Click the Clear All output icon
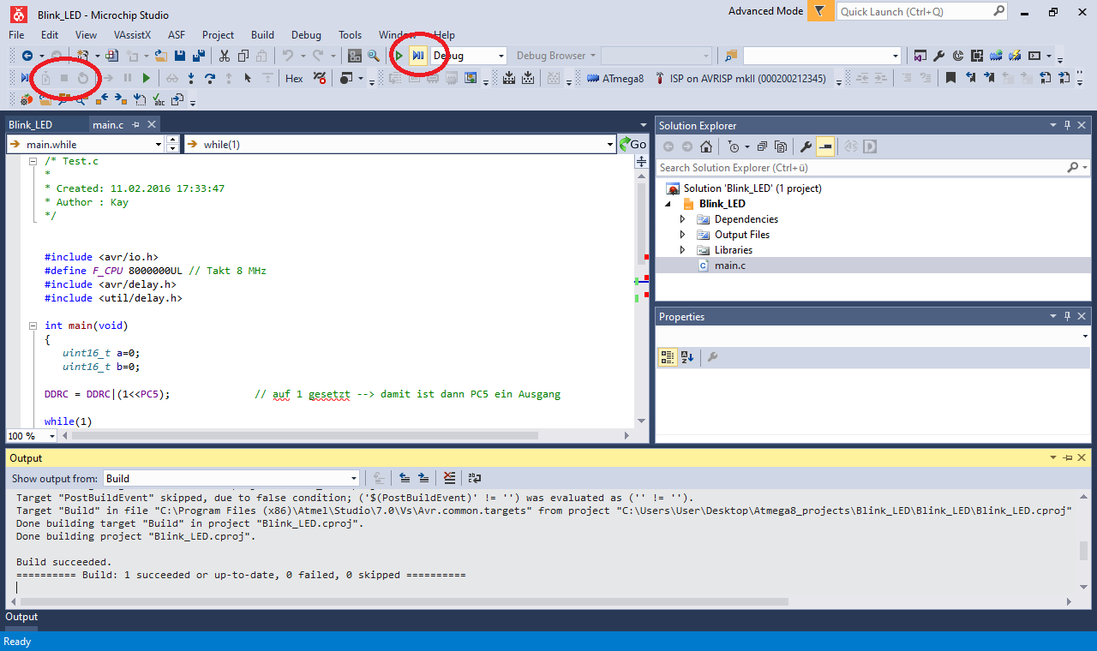 pos(449,478)
